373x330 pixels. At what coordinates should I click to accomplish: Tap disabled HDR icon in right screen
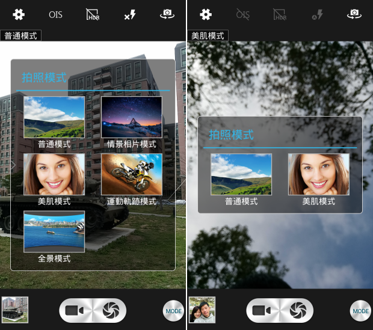(x=280, y=14)
